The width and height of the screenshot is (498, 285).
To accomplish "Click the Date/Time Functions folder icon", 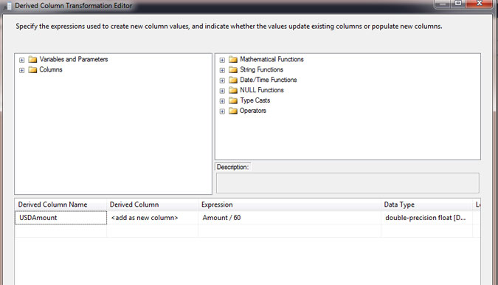I will click(x=233, y=80).
